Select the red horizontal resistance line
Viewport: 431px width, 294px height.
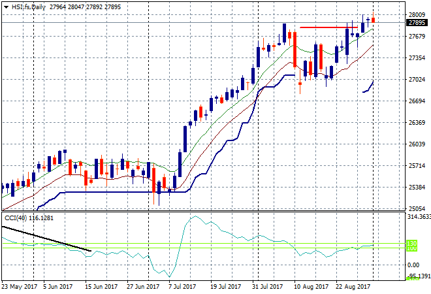click(x=327, y=27)
